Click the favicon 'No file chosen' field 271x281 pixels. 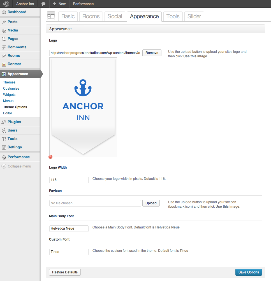pyautogui.click(x=95, y=203)
